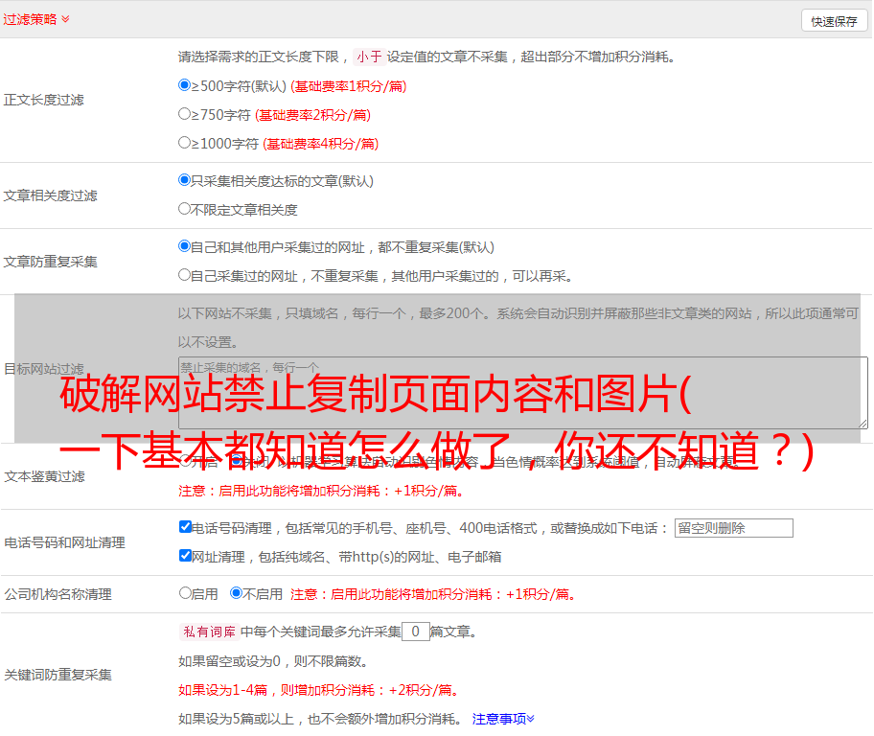Click the domain textarea resize handle

862,424
